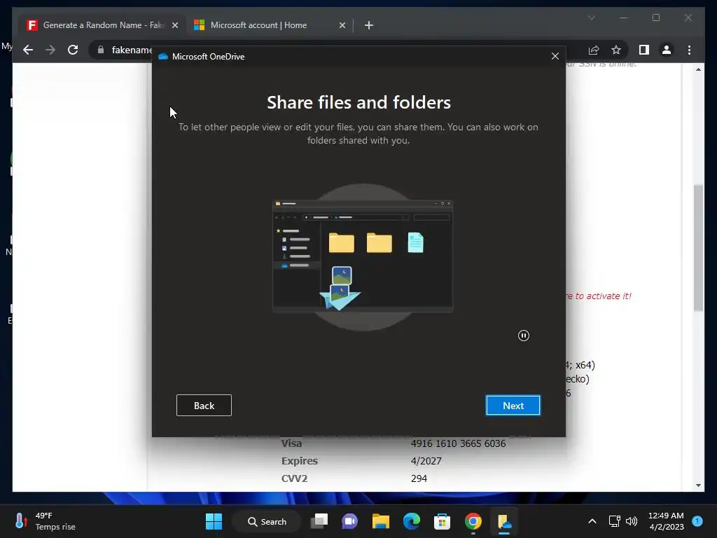
Task: Show hidden system tray icons
Action: point(592,521)
